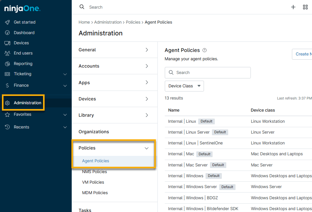The image size is (312, 212).
Task: Open the Get started rocket icon
Action: click(7, 22)
